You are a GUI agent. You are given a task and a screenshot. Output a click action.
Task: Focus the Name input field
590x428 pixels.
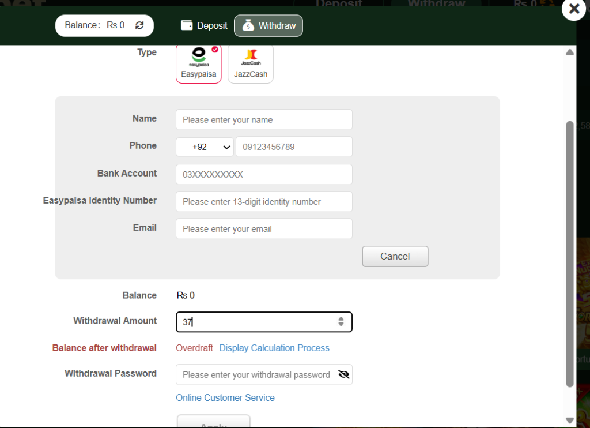click(x=264, y=120)
